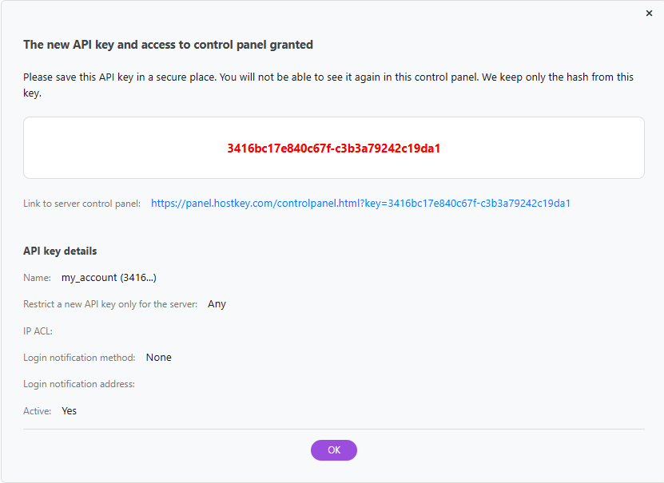Image resolution: width=664 pixels, height=483 pixels.
Task: Click the 'Name:' label
Action: click(x=37, y=278)
